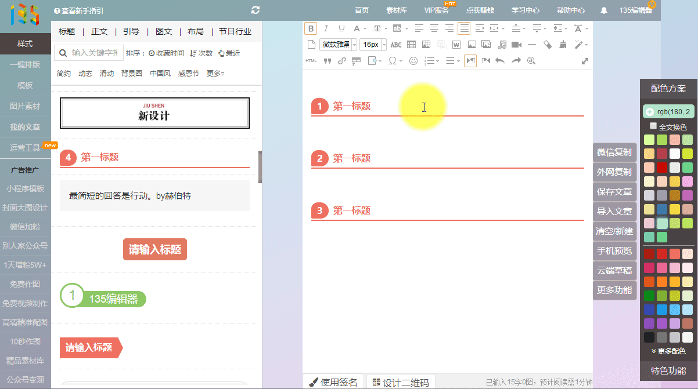Click the insert music icon
The height and width of the screenshot is (389, 698).
pyautogui.click(x=502, y=45)
